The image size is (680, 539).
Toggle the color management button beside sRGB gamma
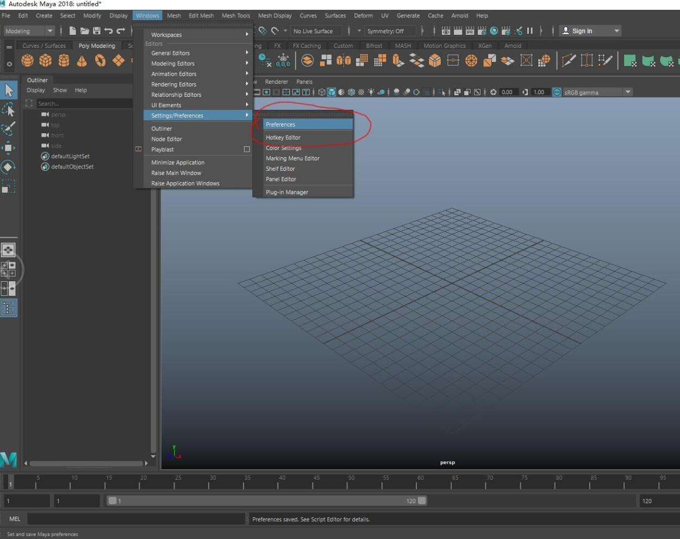[x=557, y=92]
